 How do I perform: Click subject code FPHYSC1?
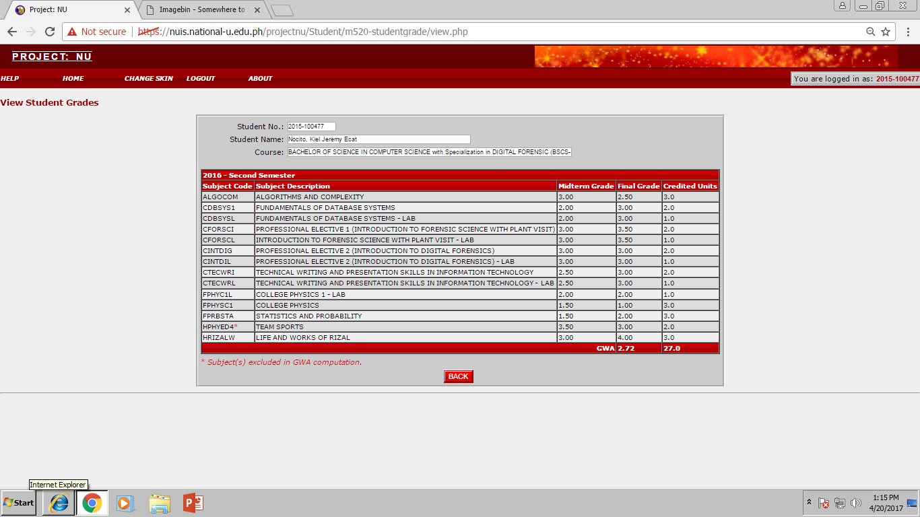point(218,305)
